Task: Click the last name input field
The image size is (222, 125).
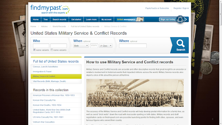Action: coord(59,45)
